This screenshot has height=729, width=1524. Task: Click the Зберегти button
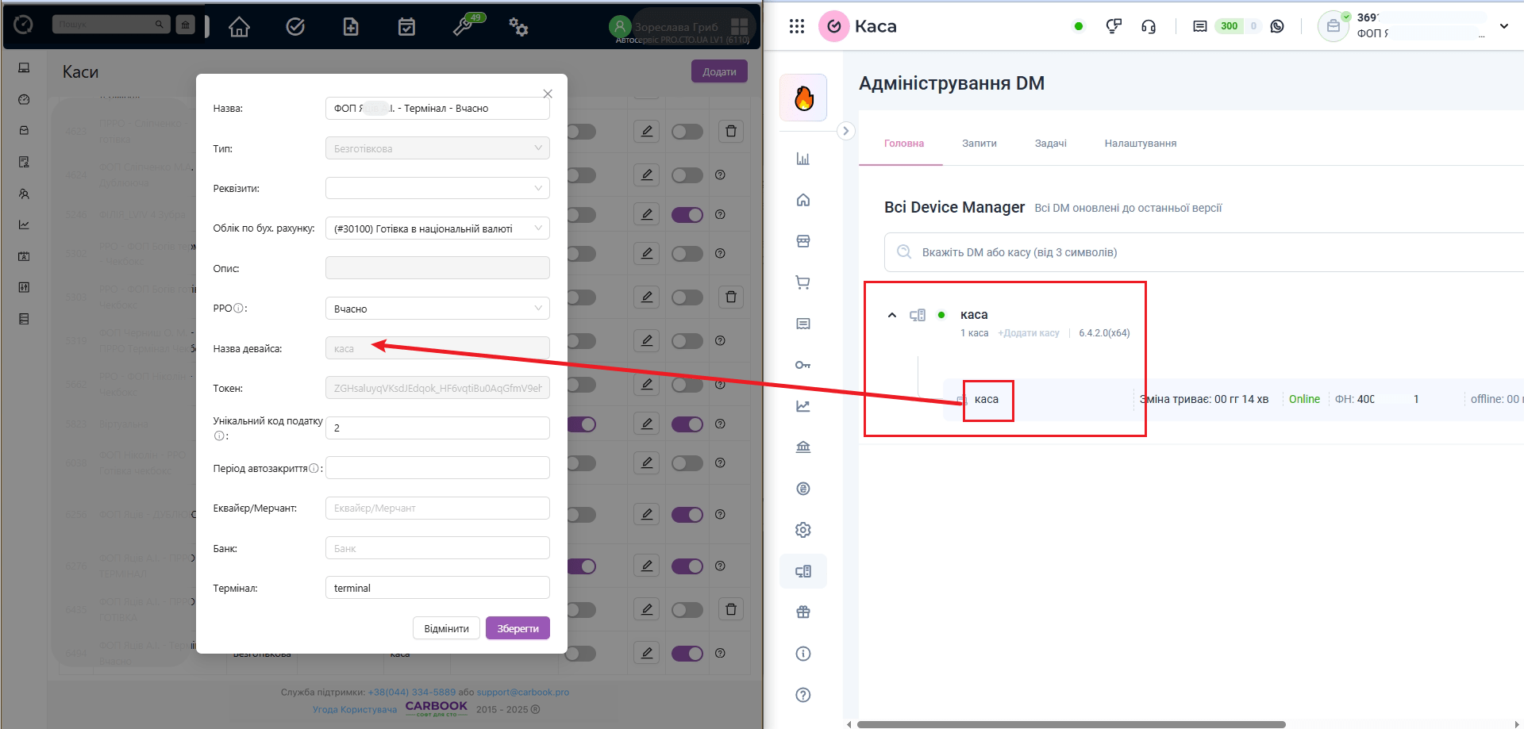click(518, 628)
